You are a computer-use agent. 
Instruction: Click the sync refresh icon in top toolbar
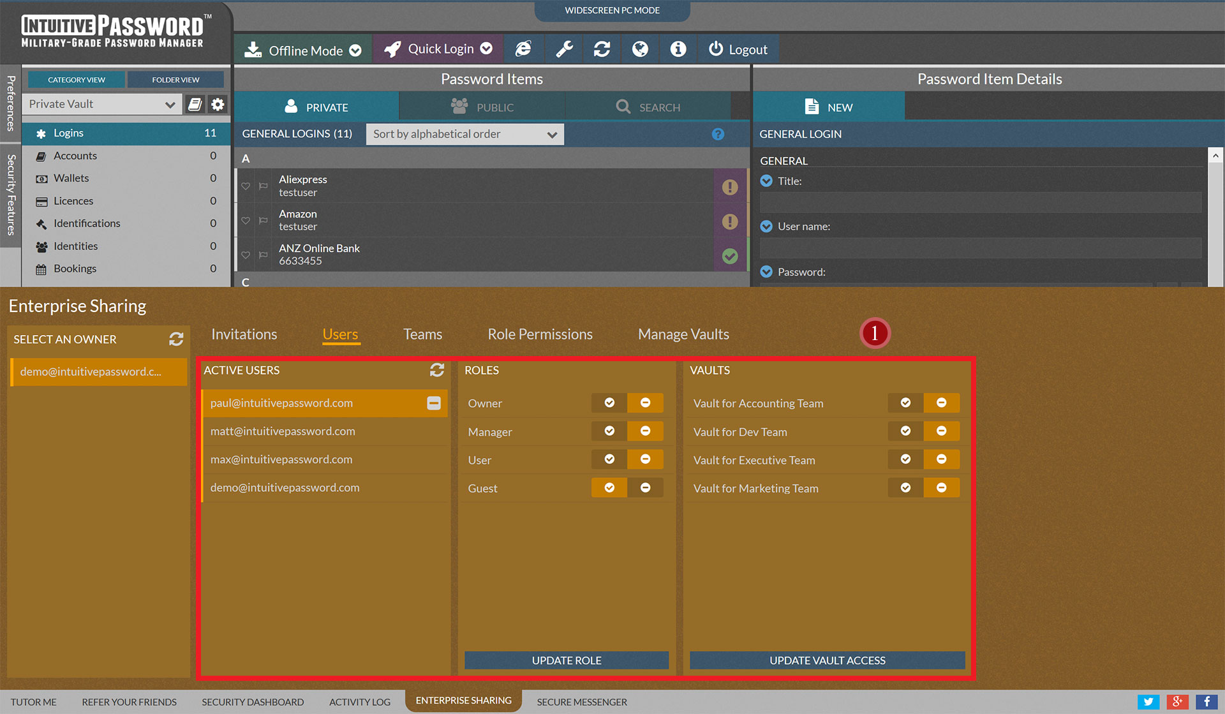(602, 49)
